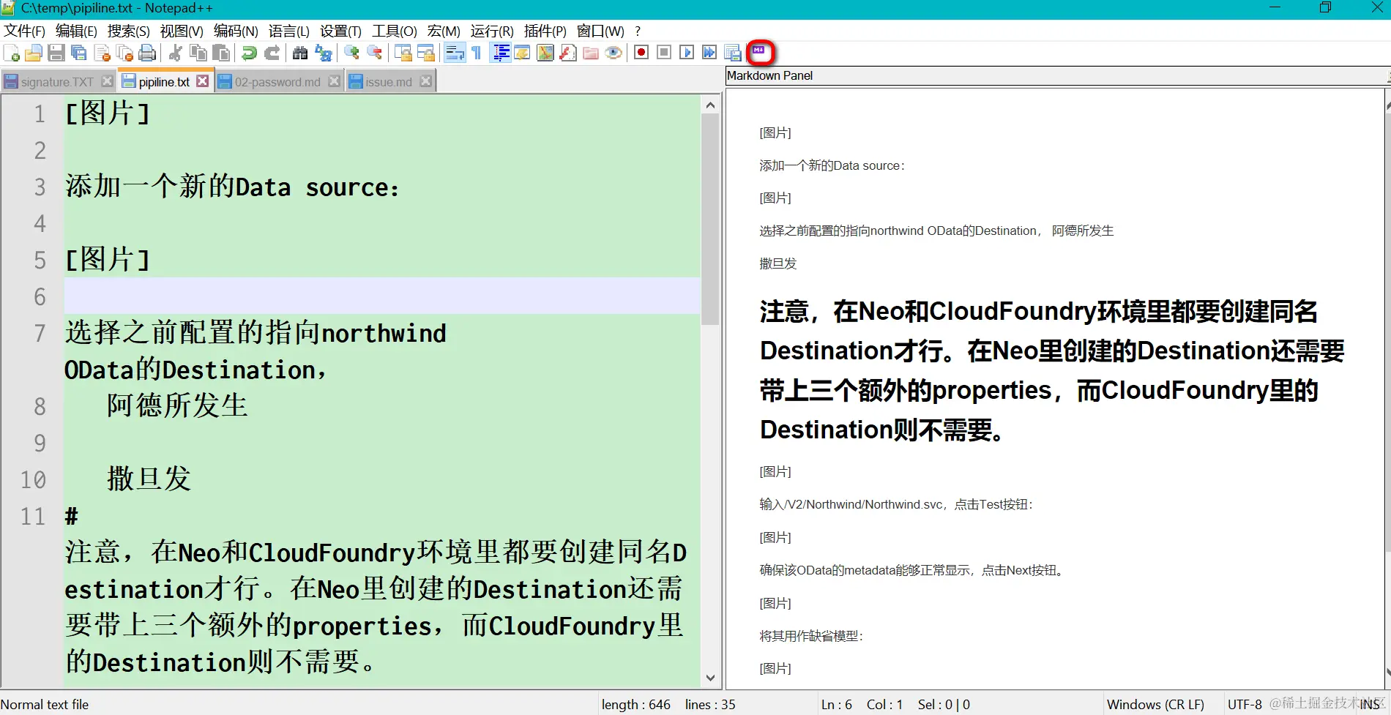Toggle synchronized horizontal scrolling
This screenshot has width=1391, height=715.
(x=425, y=53)
